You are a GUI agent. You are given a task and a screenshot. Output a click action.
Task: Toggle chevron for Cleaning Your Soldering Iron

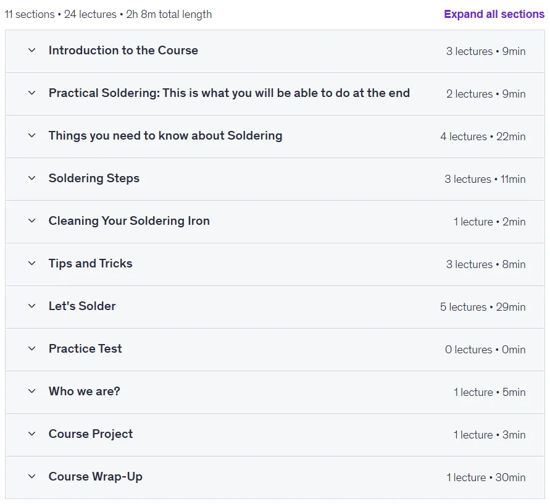pos(31,220)
